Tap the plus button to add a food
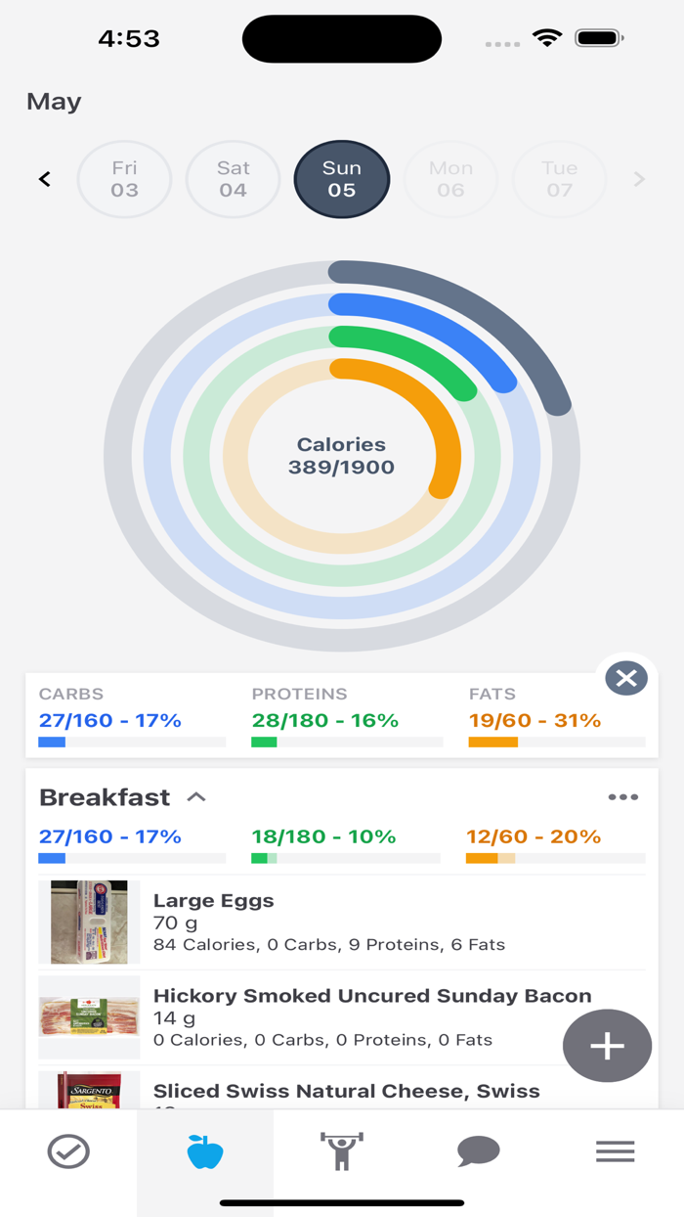The width and height of the screenshot is (684, 1217). pyautogui.click(x=607, y=1046)
